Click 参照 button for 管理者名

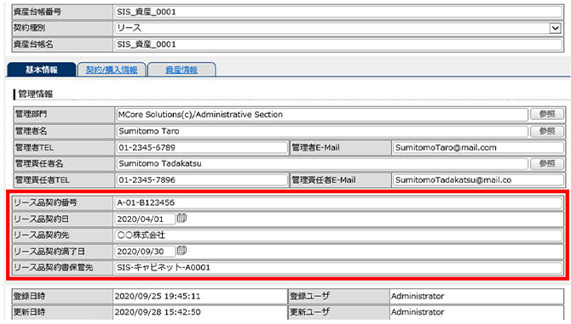pos(547,131)
